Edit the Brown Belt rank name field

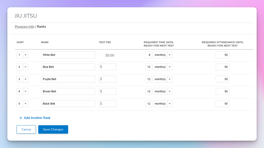tap(68, 91)
